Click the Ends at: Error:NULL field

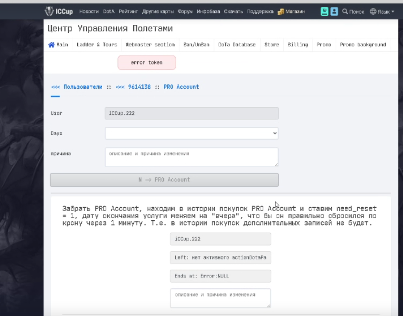pos(221,276)
